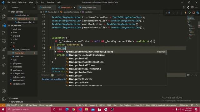Expand the .dart_tool folder
The width and height of the screenshot is (200, 112).
[x=11, y=29]
